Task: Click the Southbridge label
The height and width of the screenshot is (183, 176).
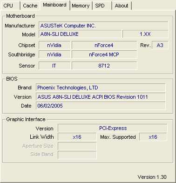Action: pos(21,54)
